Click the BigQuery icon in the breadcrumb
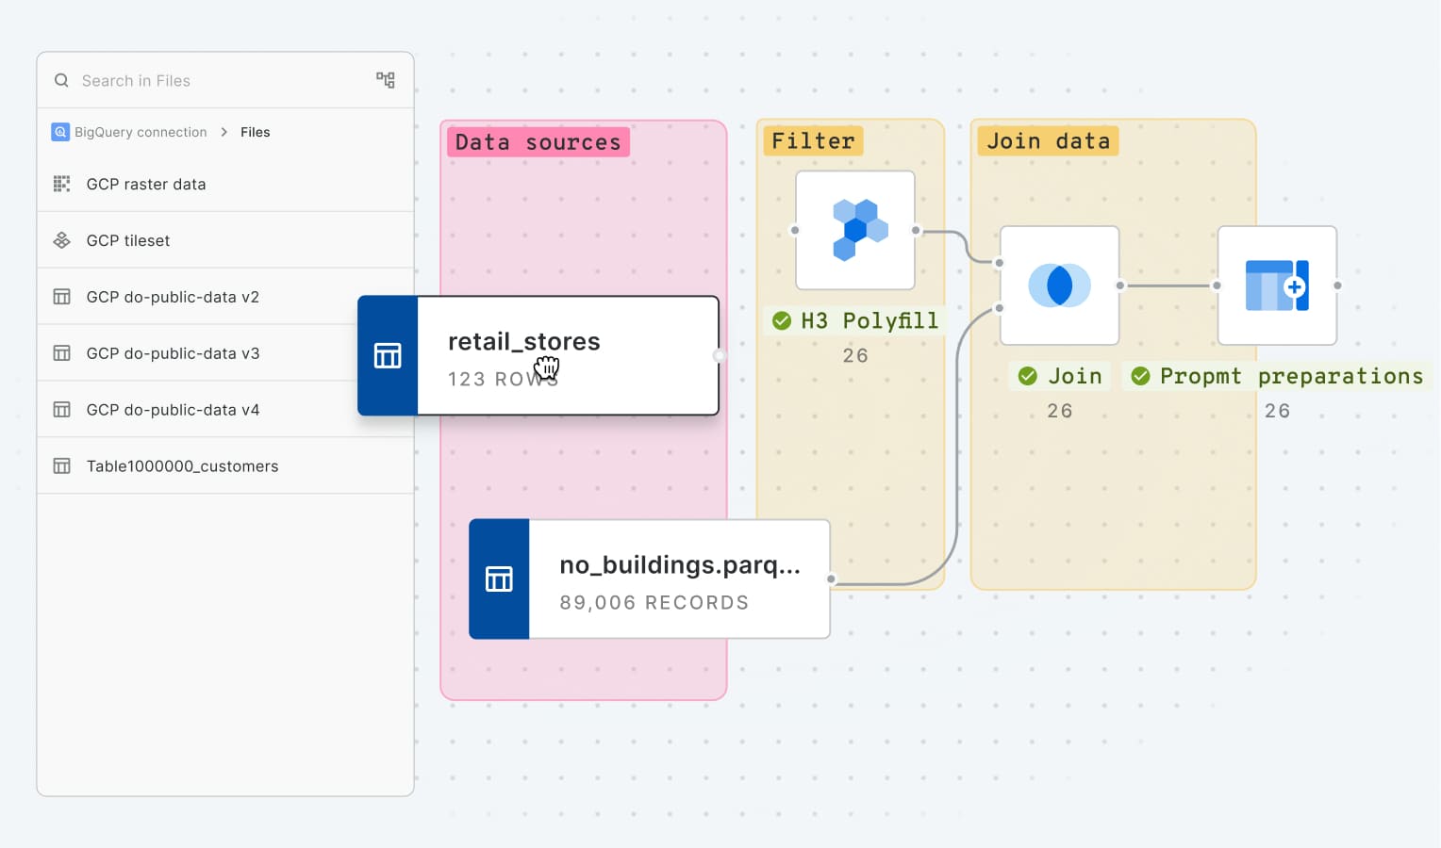This screenshot has width=1441, height=848. pyautogui.click(x=59, y=132)
